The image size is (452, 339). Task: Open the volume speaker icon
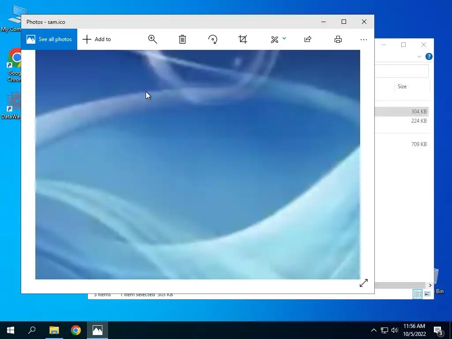point(395,330)
